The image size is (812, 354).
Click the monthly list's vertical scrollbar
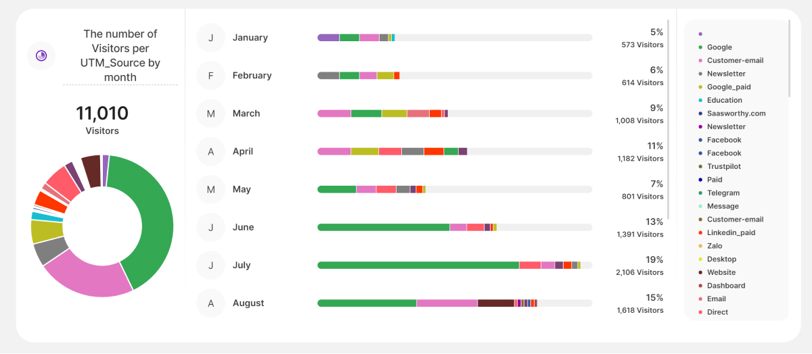(x=668, y=119)
